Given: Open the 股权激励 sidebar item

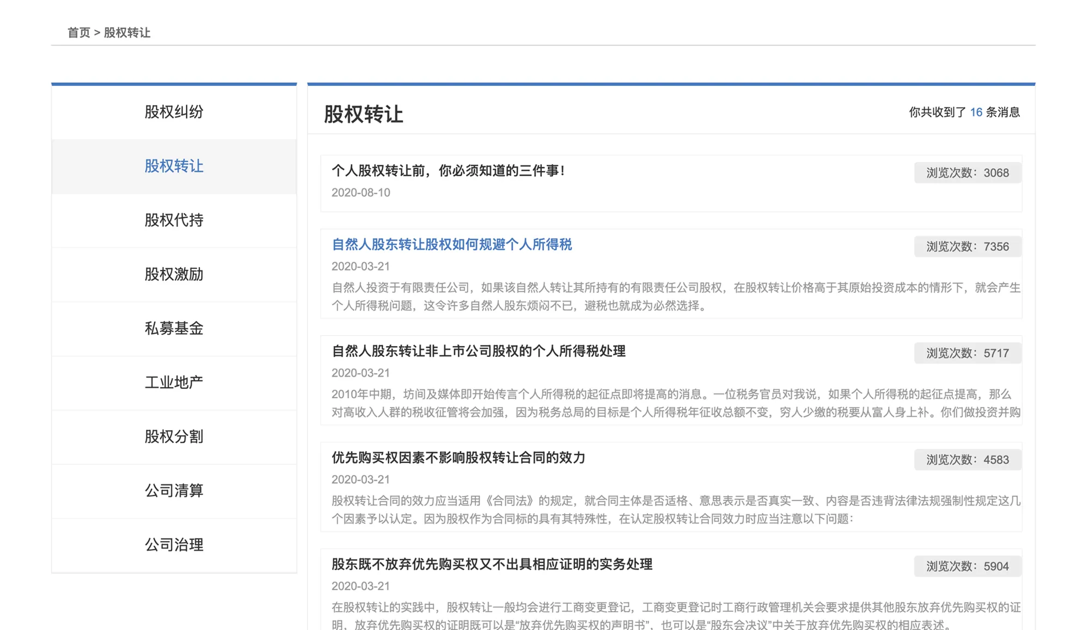Looking at the screenshot, I should (174, 274).
